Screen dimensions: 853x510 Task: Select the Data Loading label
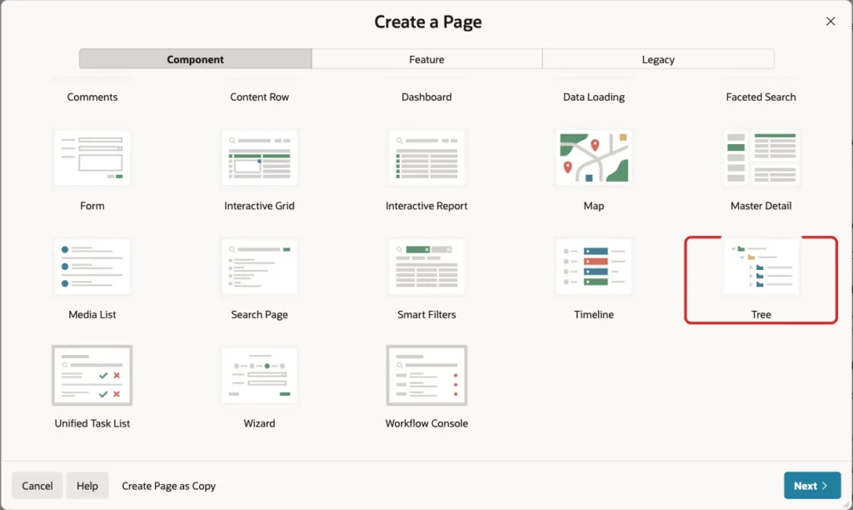coord(593,97)
